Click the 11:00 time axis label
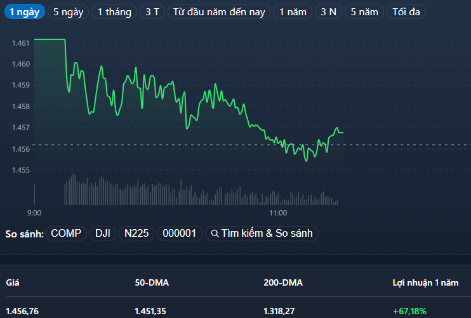This screenshot has width=471, height=318. (x=278, y=213)
